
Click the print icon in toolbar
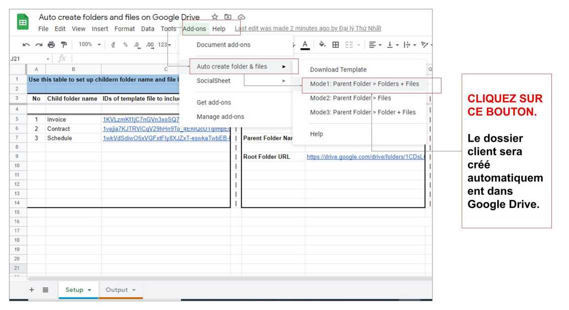point(51,45)
